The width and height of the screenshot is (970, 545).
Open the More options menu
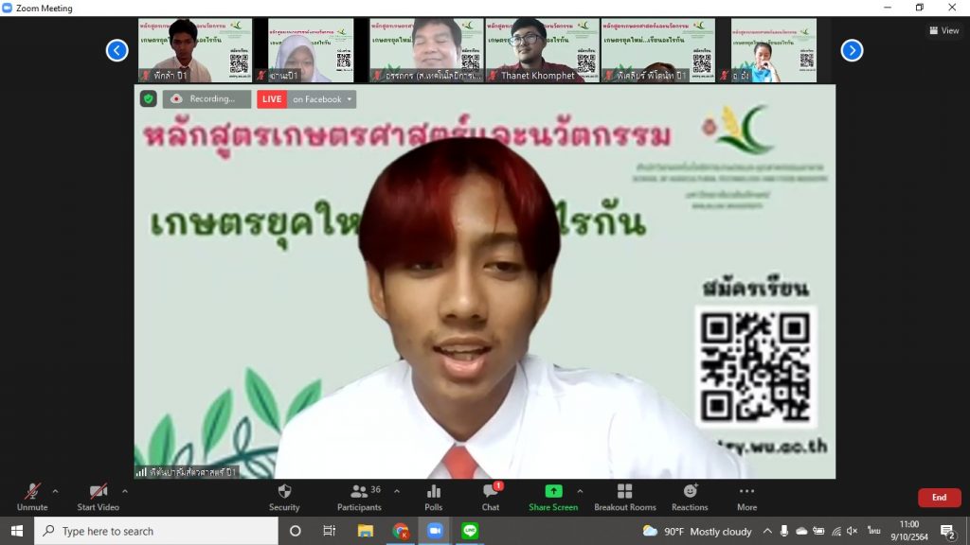click(746, 497)
